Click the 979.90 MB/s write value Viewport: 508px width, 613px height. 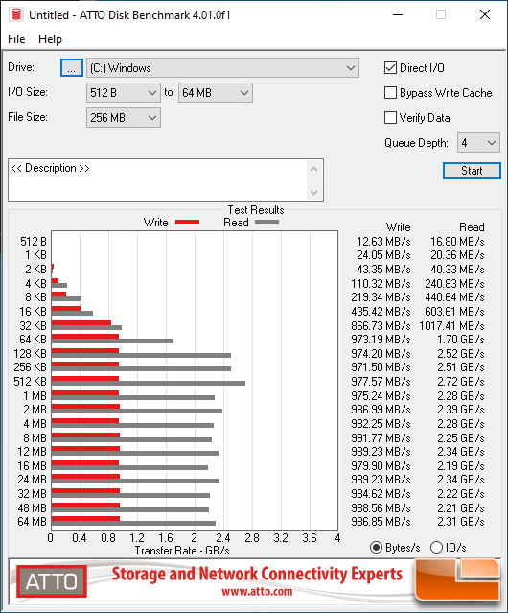click(381, 466)
